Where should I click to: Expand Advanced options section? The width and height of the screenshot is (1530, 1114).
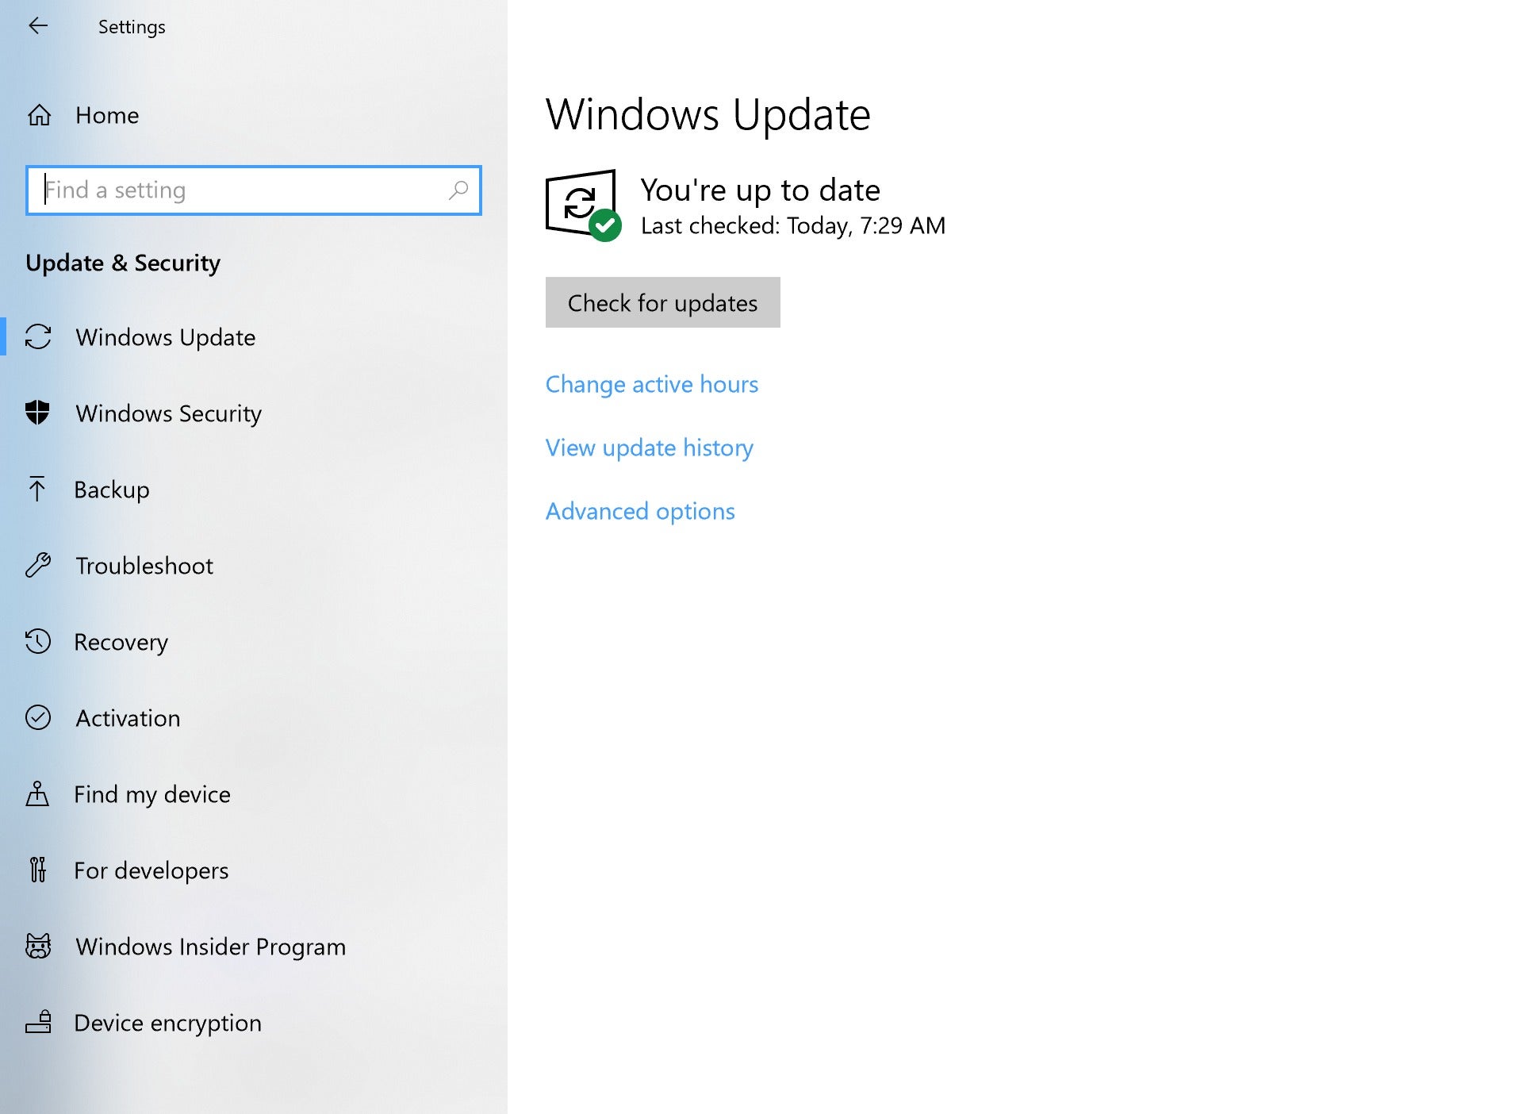(640, 510)
